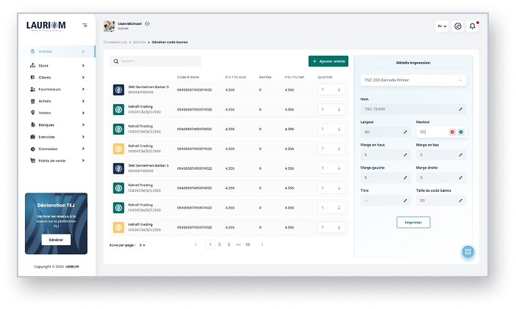
Task: Expand the Ventes chevron arrow
Action: pos(84,113)
